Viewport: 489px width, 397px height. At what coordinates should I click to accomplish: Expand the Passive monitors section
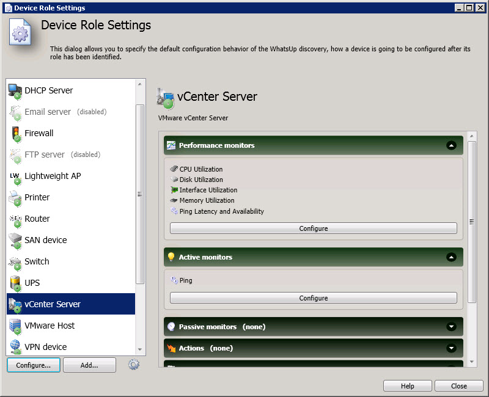(451, 327)
